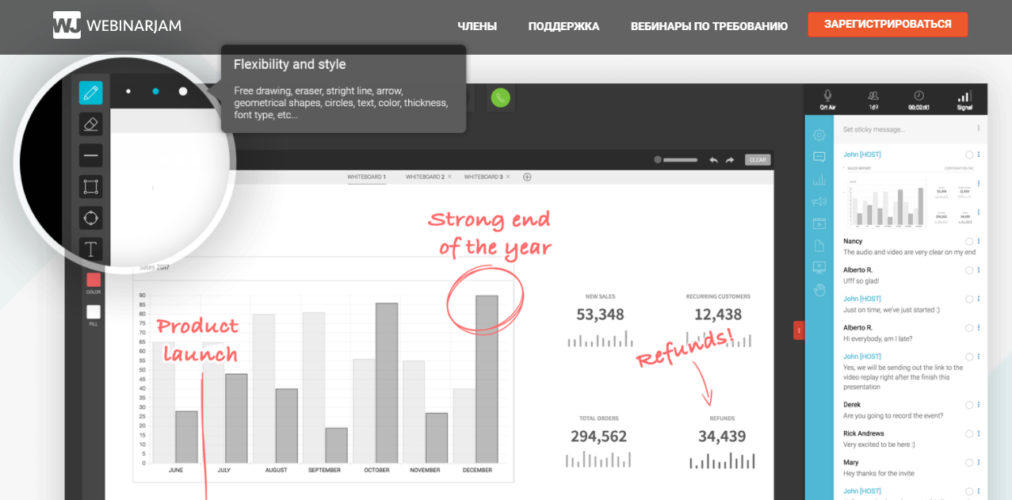The width and height of the screenshot is (1012, 500).
Task: Open the presentation screen sidebar icon
Action: 819,267
